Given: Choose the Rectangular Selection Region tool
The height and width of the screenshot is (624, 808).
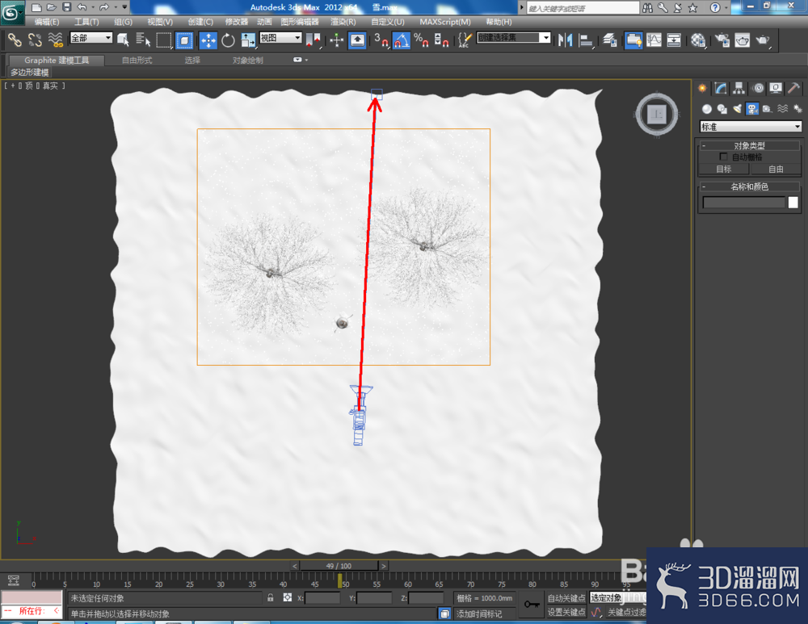Looking at the screenshot, I should (163, 40).
